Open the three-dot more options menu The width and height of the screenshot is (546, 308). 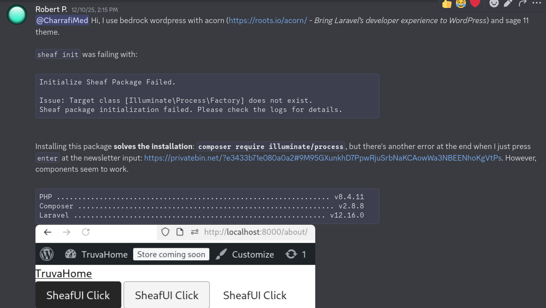[537, 3]
